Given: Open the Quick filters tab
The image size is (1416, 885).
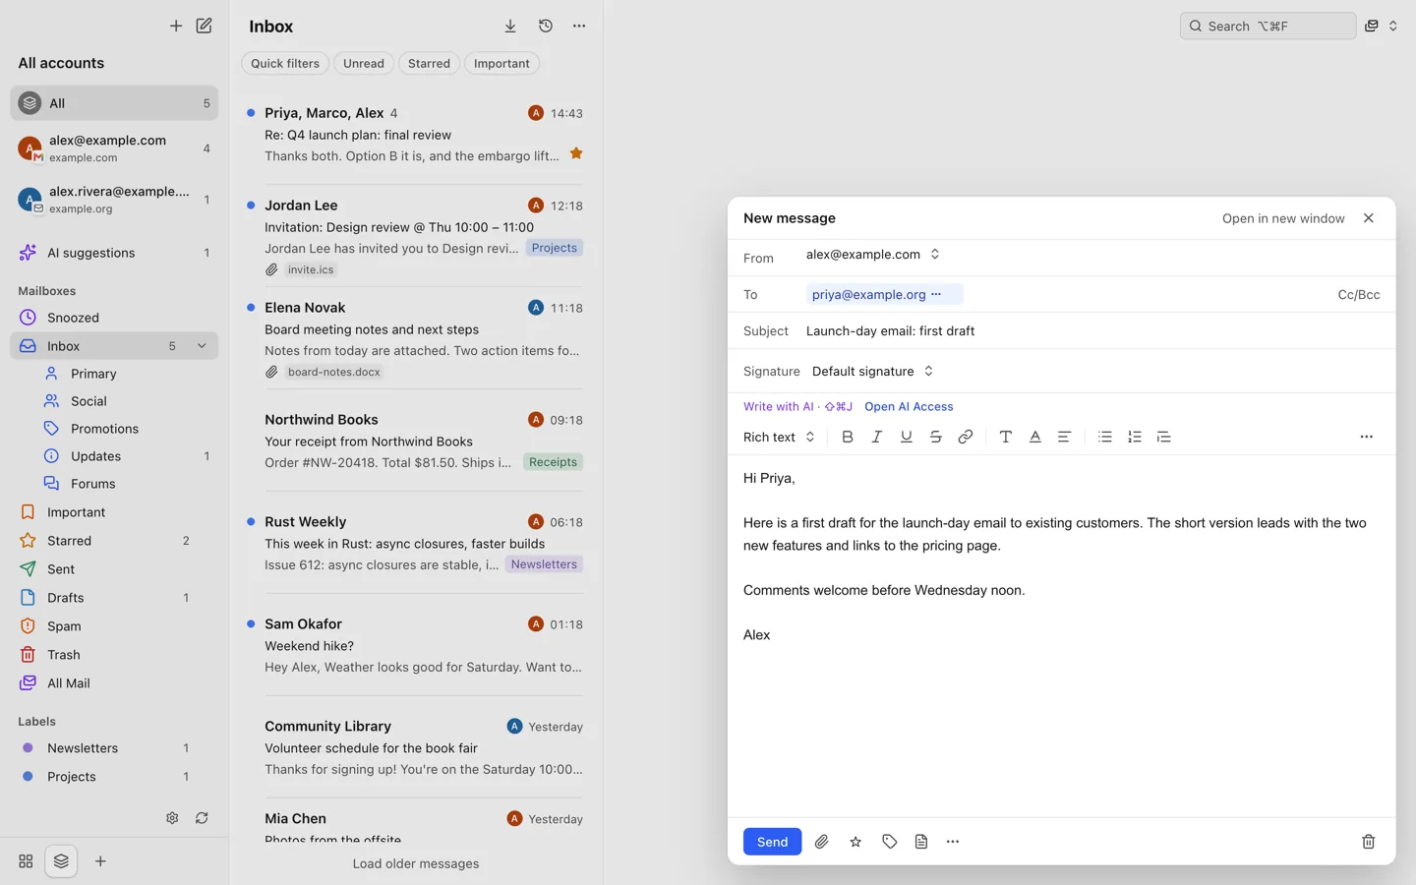Looking at the screenshot, I should tap(285, 63).
